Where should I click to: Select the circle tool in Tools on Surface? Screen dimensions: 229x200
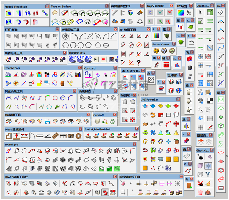[82, 13]
